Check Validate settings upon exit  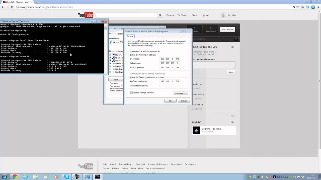[131, 93]
